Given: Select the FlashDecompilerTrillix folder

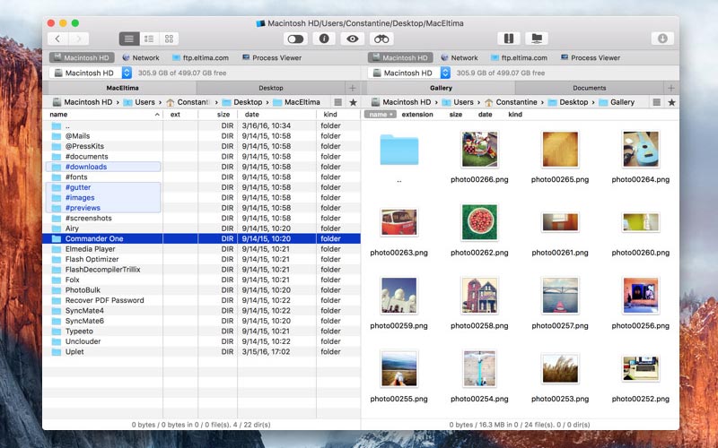Looking at the screenshot, I should (x=102, y=270).
